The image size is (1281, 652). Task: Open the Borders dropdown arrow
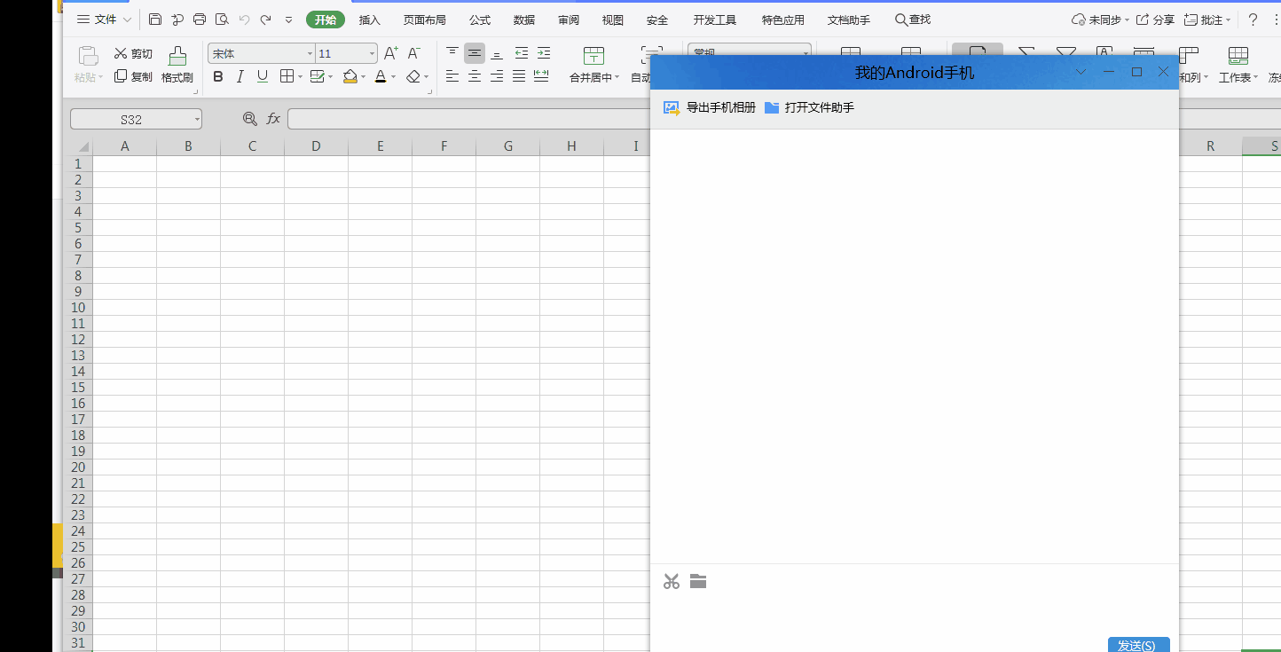click(300, 77)
